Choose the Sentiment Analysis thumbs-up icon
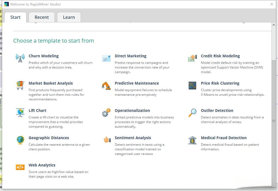The image size is (278, 191). [x=106, y=140]
